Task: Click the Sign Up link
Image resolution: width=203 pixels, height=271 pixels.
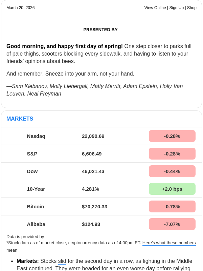Action: (x=177, y=8)
